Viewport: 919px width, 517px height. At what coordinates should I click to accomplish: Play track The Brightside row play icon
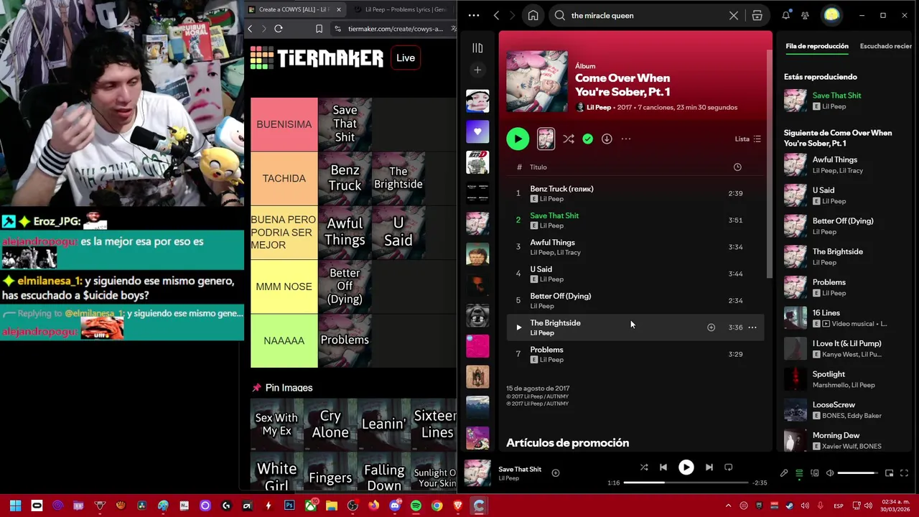(x=518, y=327)
